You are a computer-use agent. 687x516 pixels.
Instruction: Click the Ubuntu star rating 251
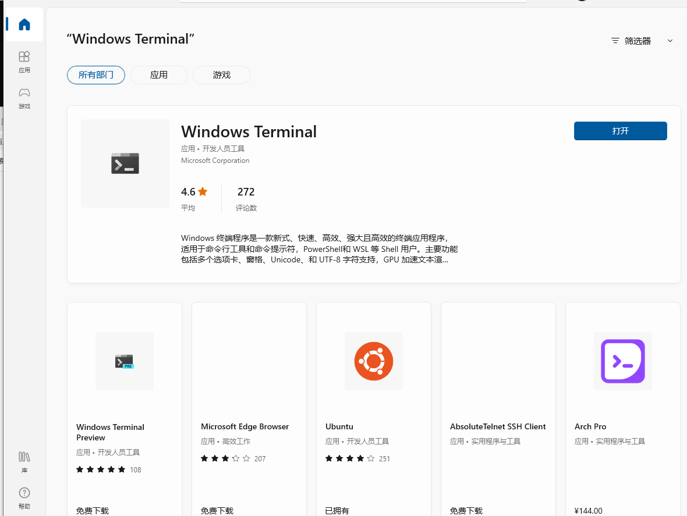pyautogui.click(x=357, y=458)
